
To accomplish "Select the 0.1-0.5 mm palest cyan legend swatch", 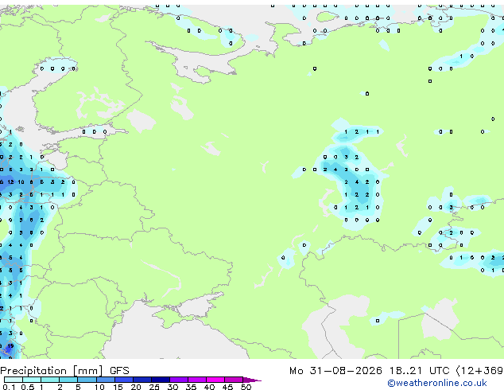I will [14, 380].
